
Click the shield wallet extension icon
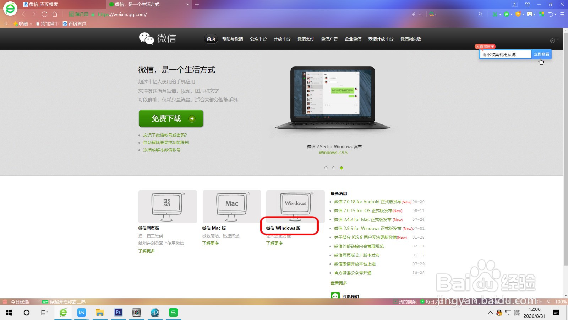[x=518, y=14]
